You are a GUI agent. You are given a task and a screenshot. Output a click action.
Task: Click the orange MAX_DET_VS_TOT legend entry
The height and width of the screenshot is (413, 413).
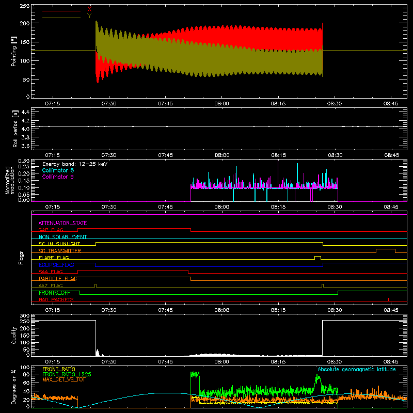(63, 379)
